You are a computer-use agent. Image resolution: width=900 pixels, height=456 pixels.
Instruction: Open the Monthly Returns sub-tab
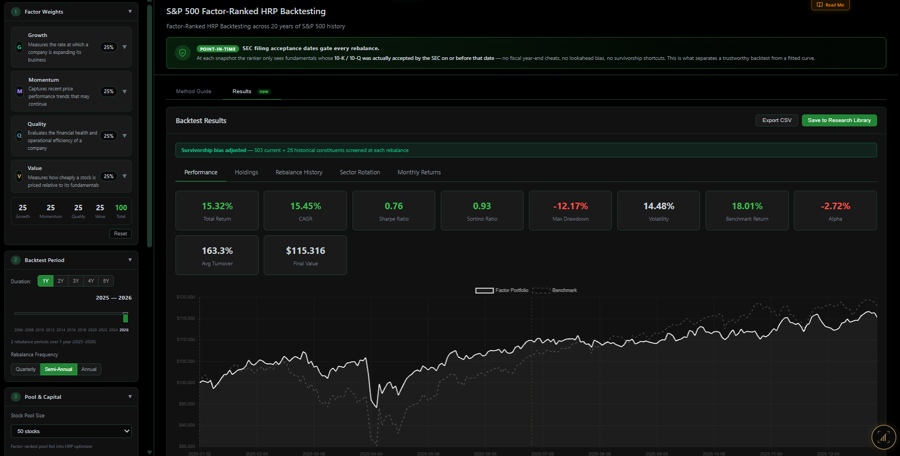coord(419,172)
